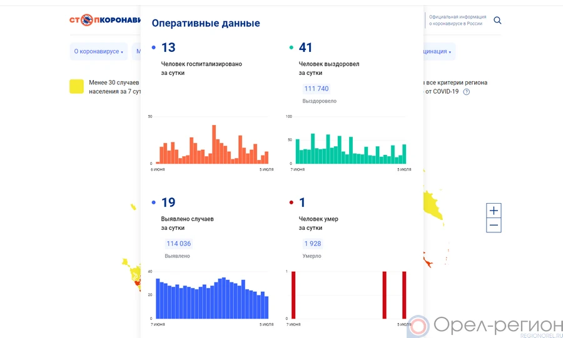Click the blue dot beside 13 hospitalized
The height and width of the screenshot is (338, 563).
point(154,48)
